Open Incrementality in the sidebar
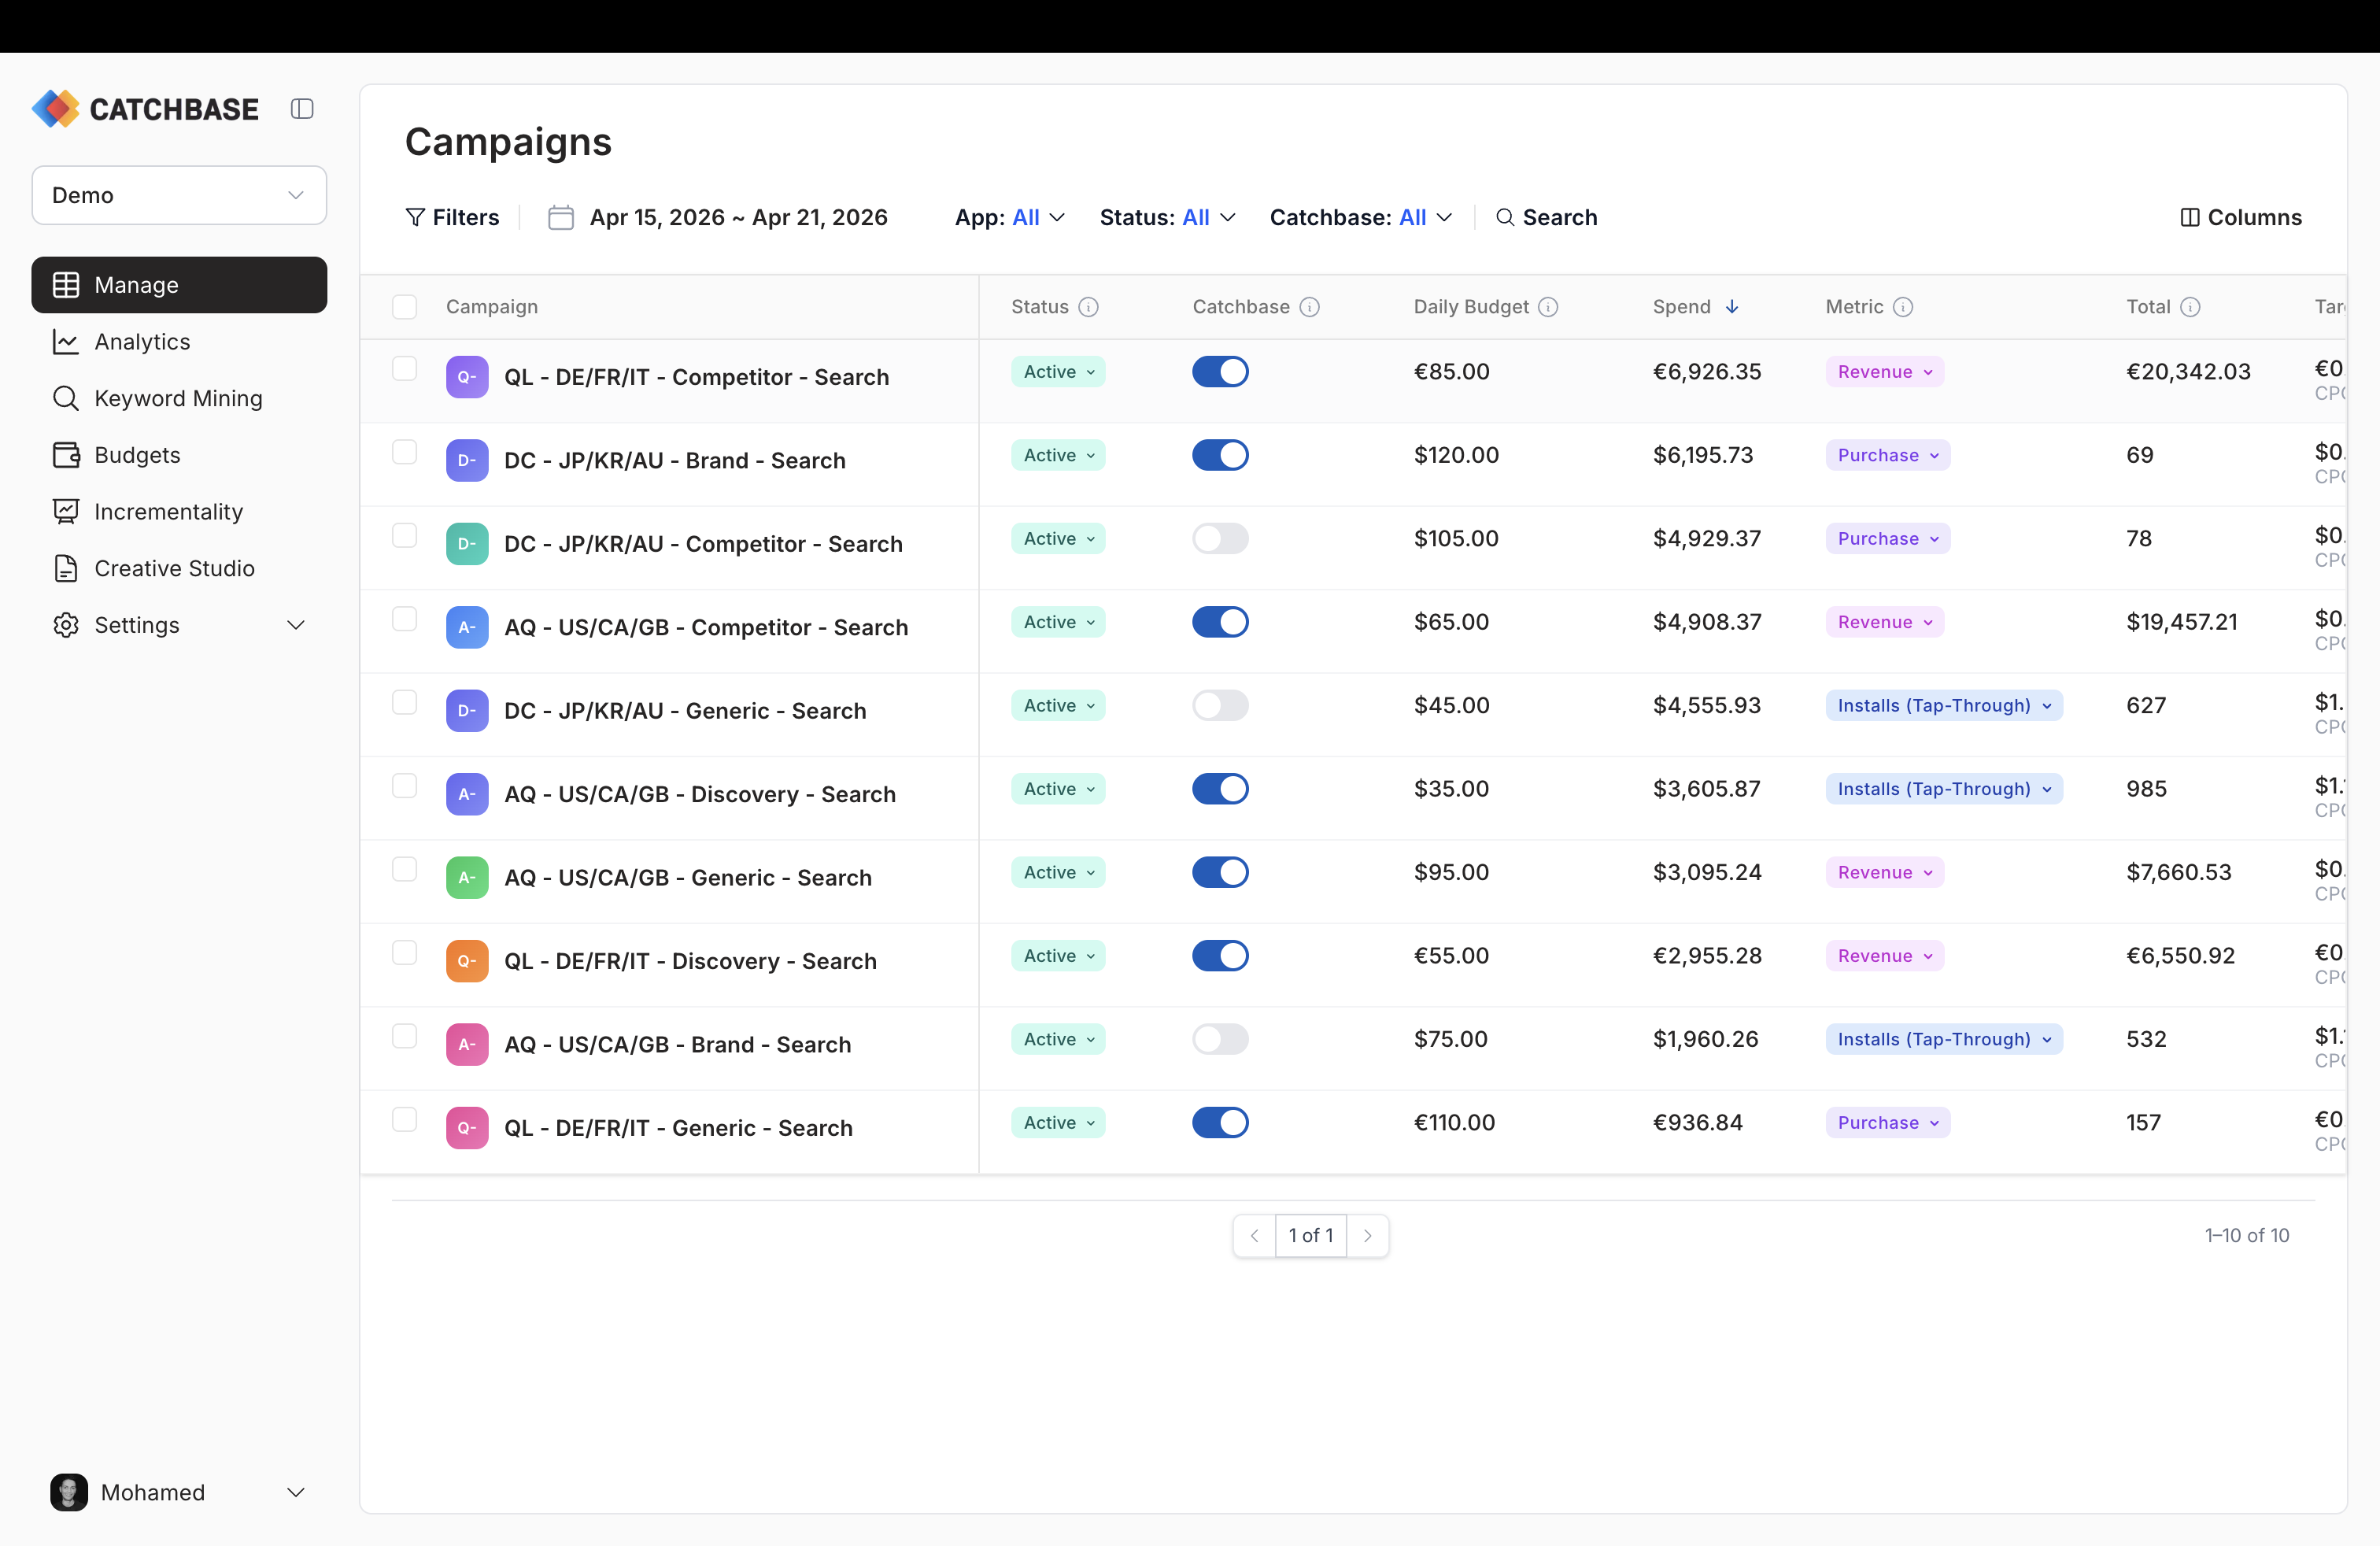2380x1546 pixels. 168,511
